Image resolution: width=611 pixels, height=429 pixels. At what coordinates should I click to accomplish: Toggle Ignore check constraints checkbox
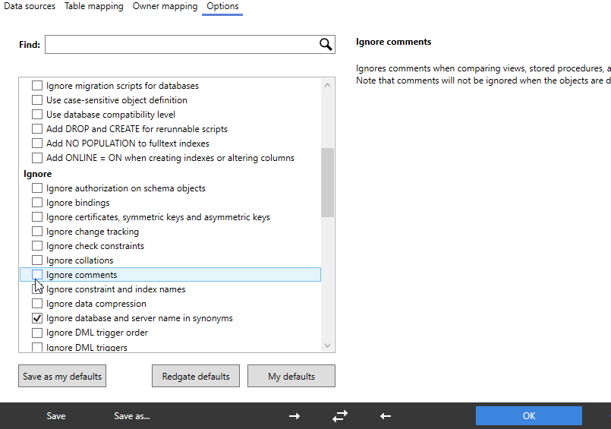pos(37,246)
